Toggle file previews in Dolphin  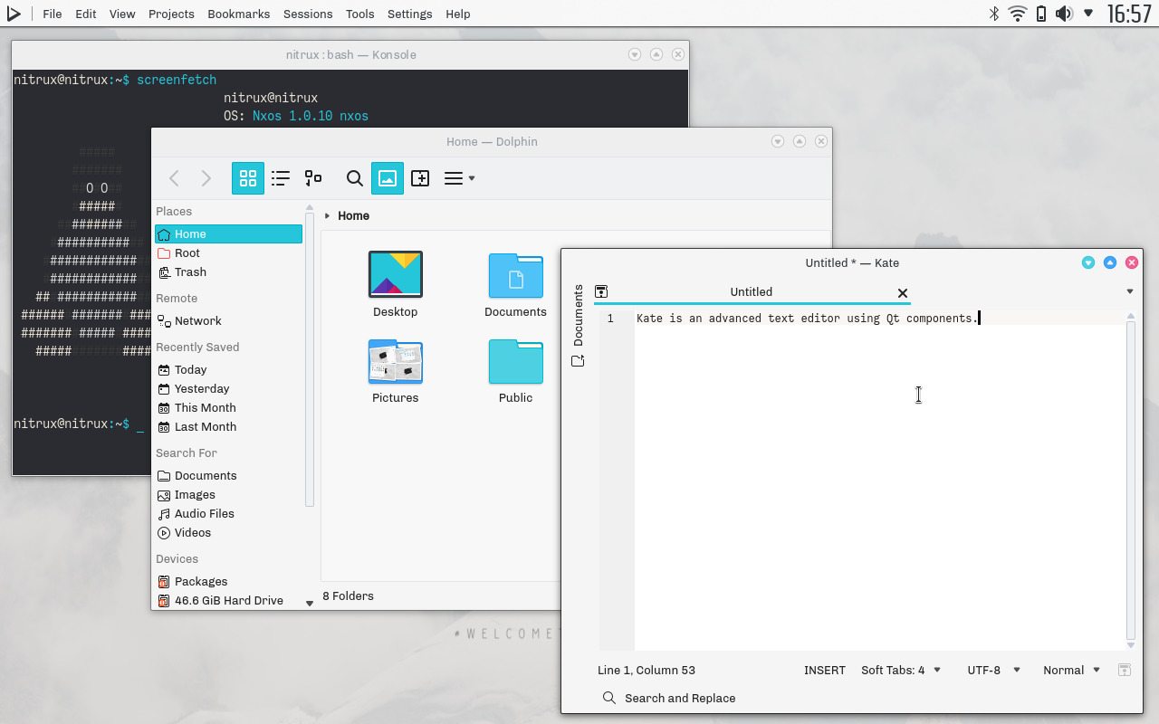click(x=387, y=178)
